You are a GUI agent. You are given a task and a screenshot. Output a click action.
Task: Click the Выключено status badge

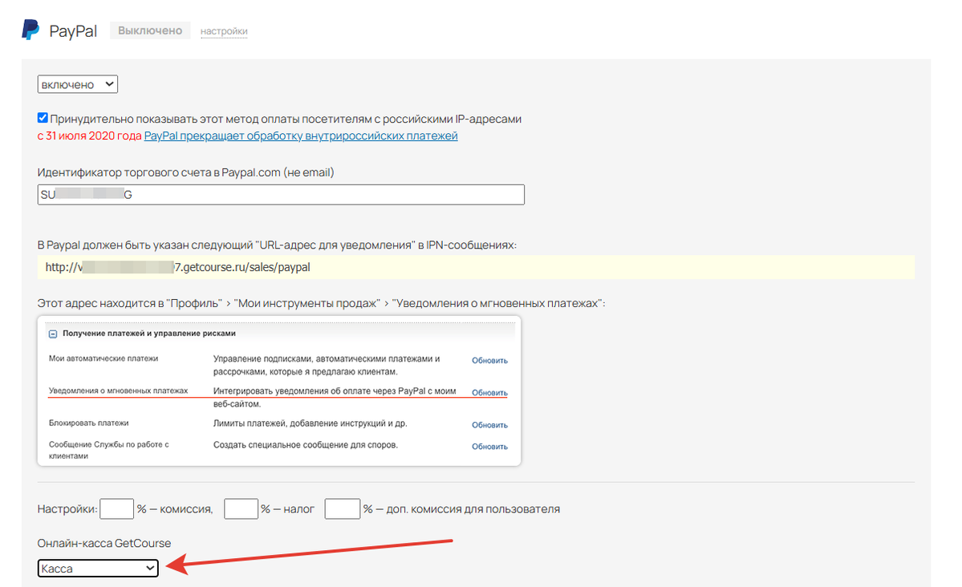tap(150, 30)
